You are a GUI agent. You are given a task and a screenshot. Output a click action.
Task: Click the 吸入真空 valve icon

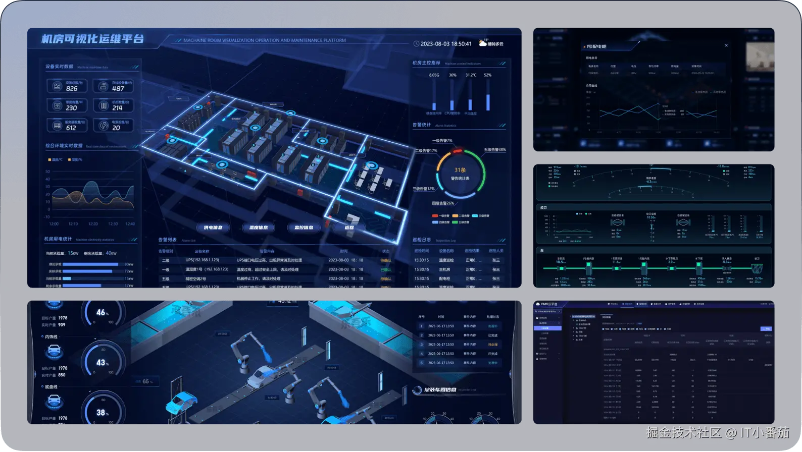pos(727,268)
